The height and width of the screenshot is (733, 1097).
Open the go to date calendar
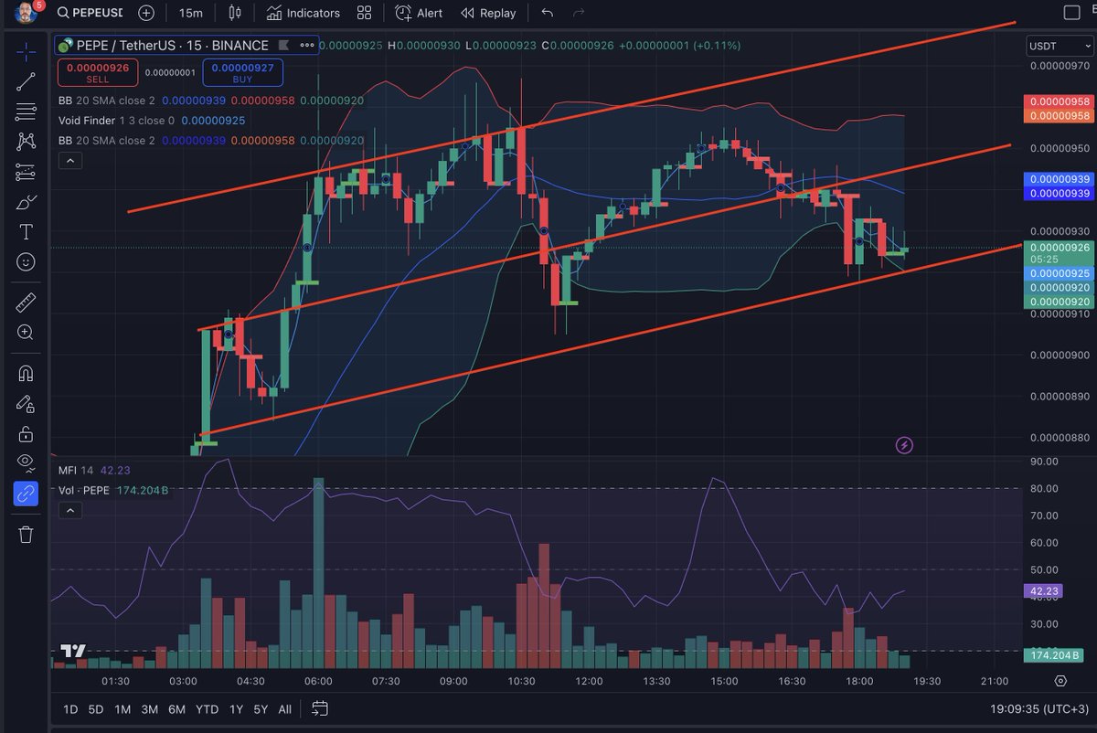coord(320,708)
